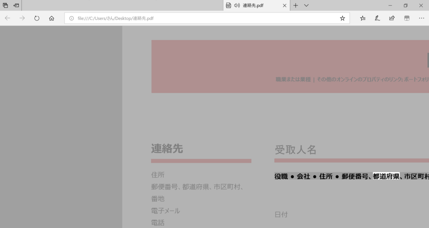Open the Settings and more menu
Viewport: 429px width, 228px height.
click(421, 18)
